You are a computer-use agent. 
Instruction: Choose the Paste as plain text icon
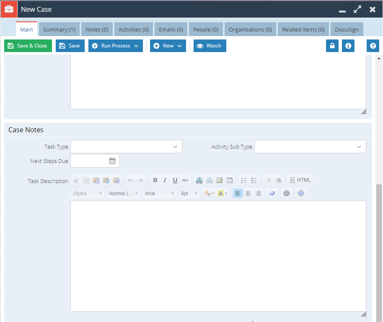106,181
